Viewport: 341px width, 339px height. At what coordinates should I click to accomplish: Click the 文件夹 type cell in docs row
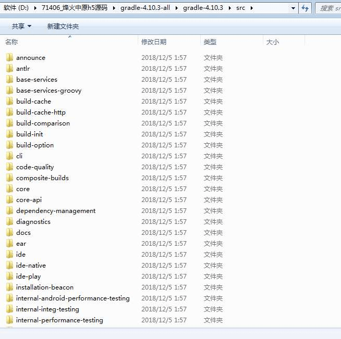tap(213, 232)
